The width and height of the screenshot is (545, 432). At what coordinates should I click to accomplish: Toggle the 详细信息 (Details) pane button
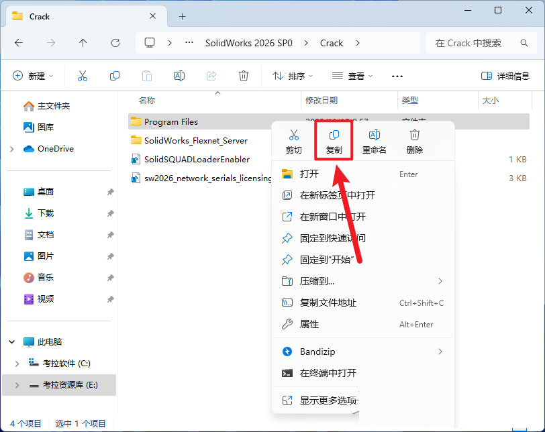click(505, 76)
